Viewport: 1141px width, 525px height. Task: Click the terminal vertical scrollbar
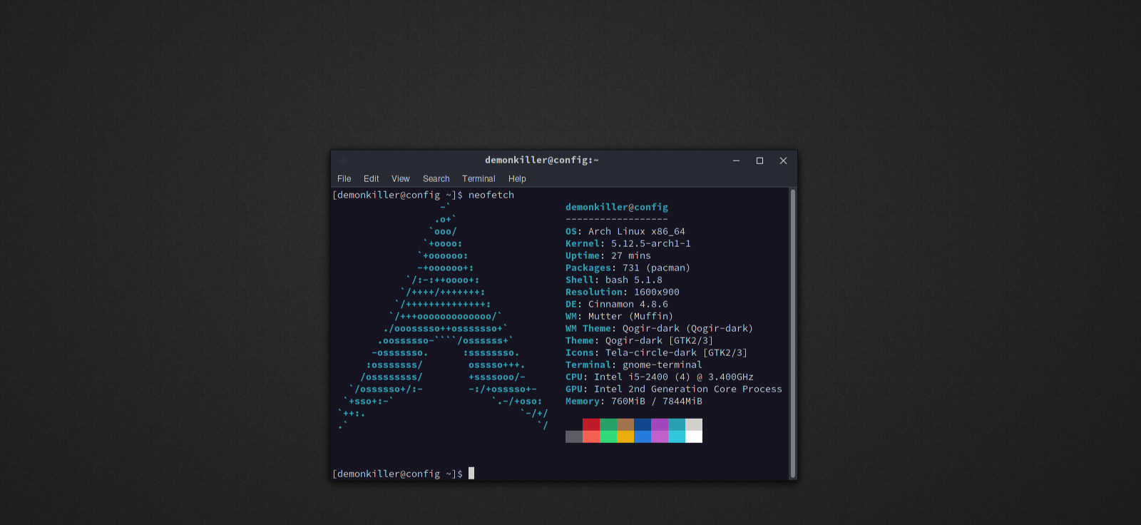pyautogui.click(x=793, y=333)
